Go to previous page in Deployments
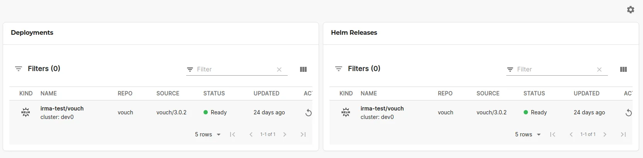The width and height of the screenshot is (643, 158). [251, 134]
